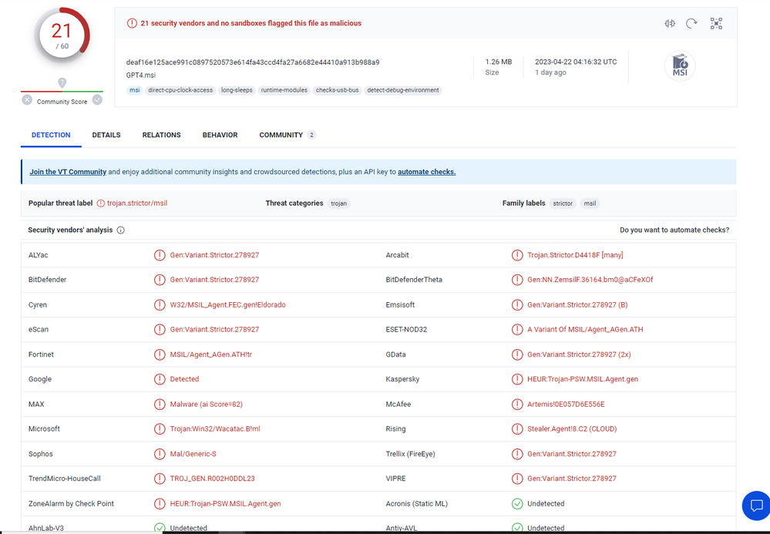This screenshot has width=770, height=534.
Task: Click ESET-NOD32 detection warning icon
Action: pyautogui.click(x=517, y=329)
